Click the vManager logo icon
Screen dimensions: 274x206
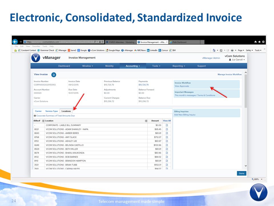click(36, 58)
